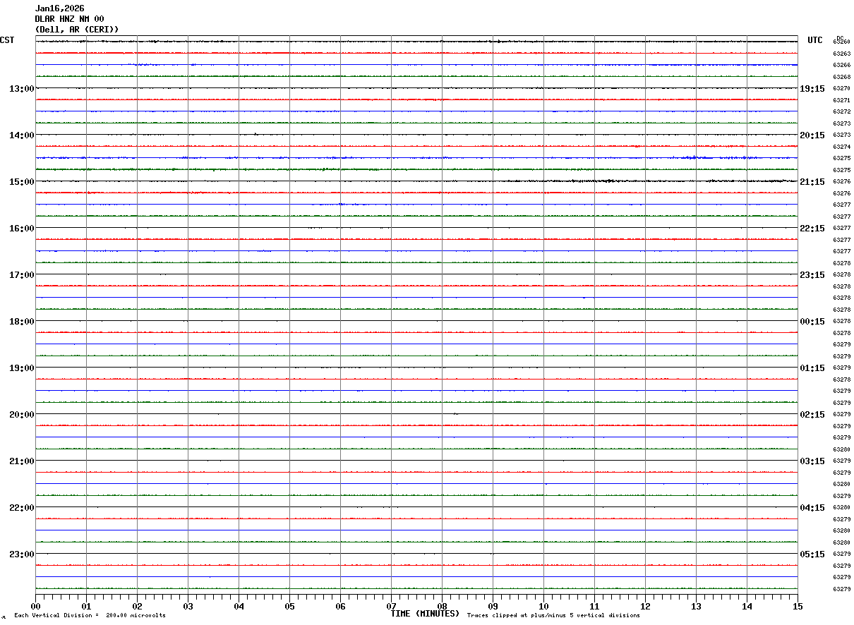Click the "19:15" UTC time label
This screenshot has width=854, height=625.
coord(812,88)
